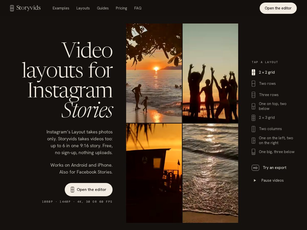Pick the One on top, two below label
307x230 pixels.
[x=273, y=106]
